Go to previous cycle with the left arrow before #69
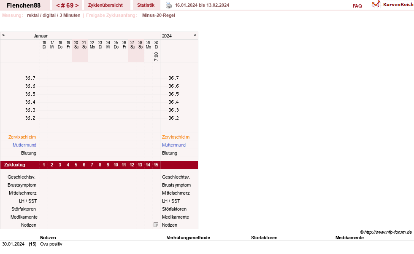The width and height of the screenshot is (414, 254). tap(58, 5)
